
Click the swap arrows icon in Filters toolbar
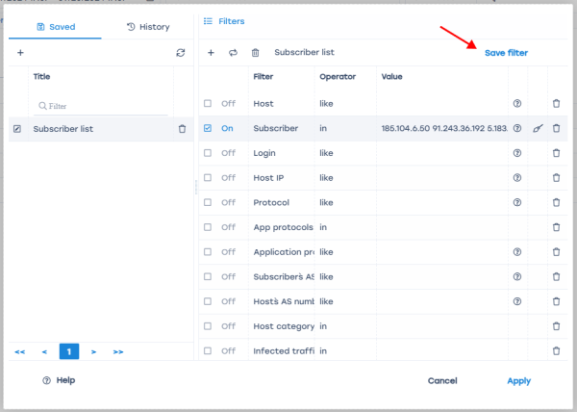pos(233,53)
